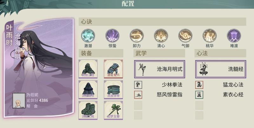Select the 惊蛰 purple skill icon
Image resolution: width=254 pixels, height=128 pixels.
click(112, 36)
